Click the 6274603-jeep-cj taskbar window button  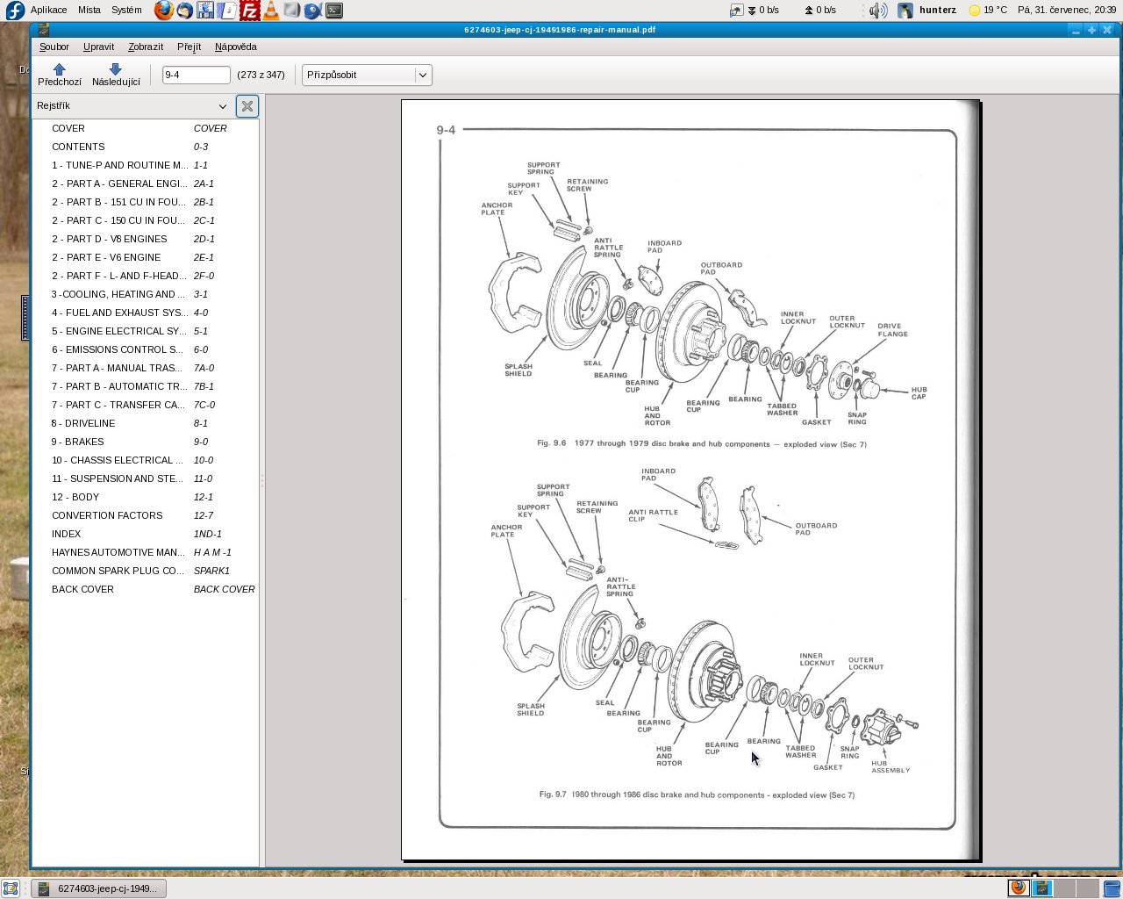98,888
